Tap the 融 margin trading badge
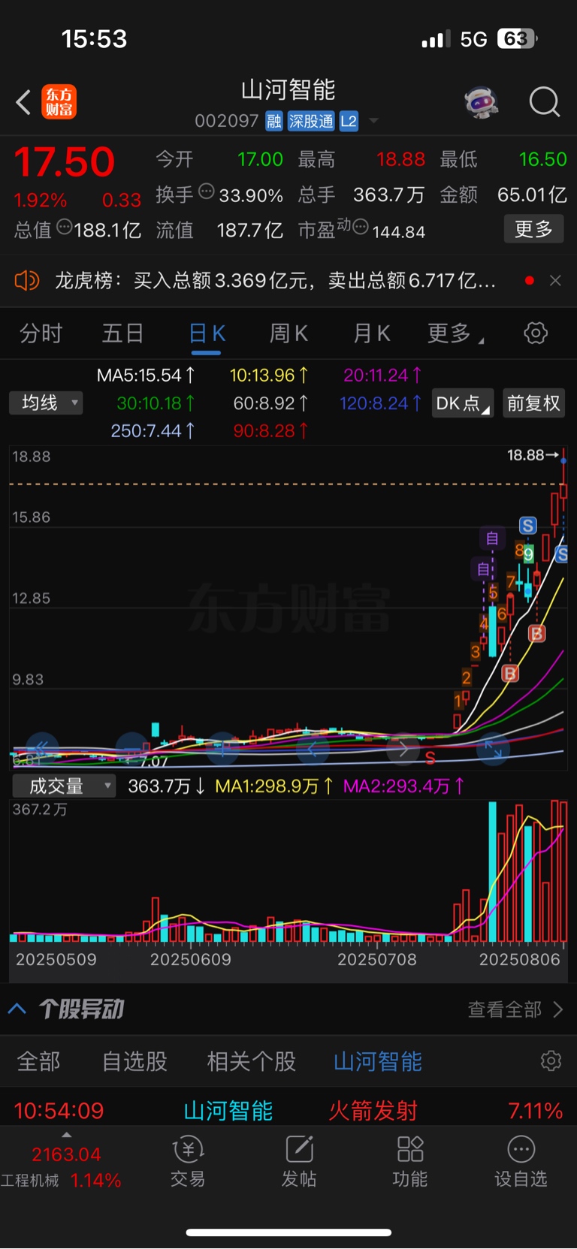Image resolution: width=577 pixels, height=1249 pixels. pos(274,121)
